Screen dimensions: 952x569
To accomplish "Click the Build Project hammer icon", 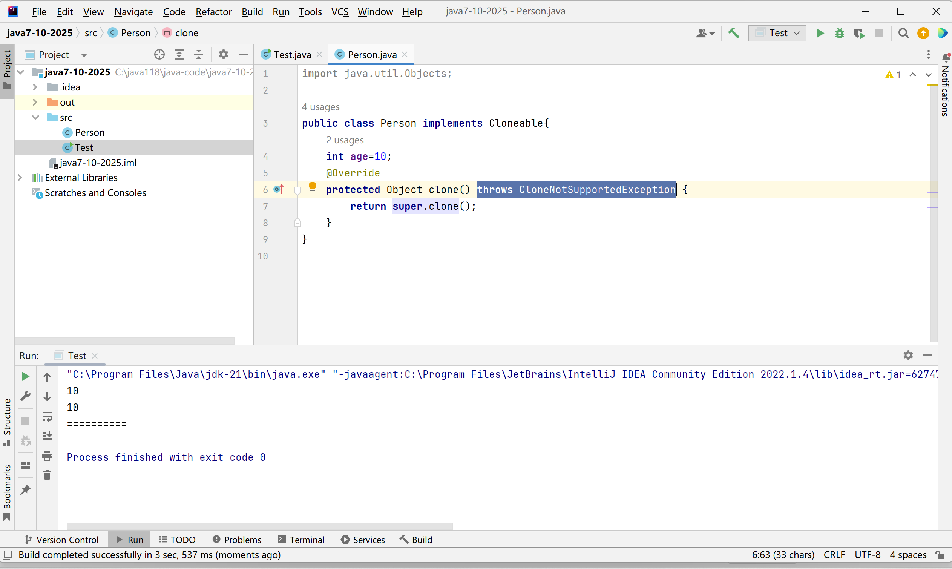I will click(734, 33).
